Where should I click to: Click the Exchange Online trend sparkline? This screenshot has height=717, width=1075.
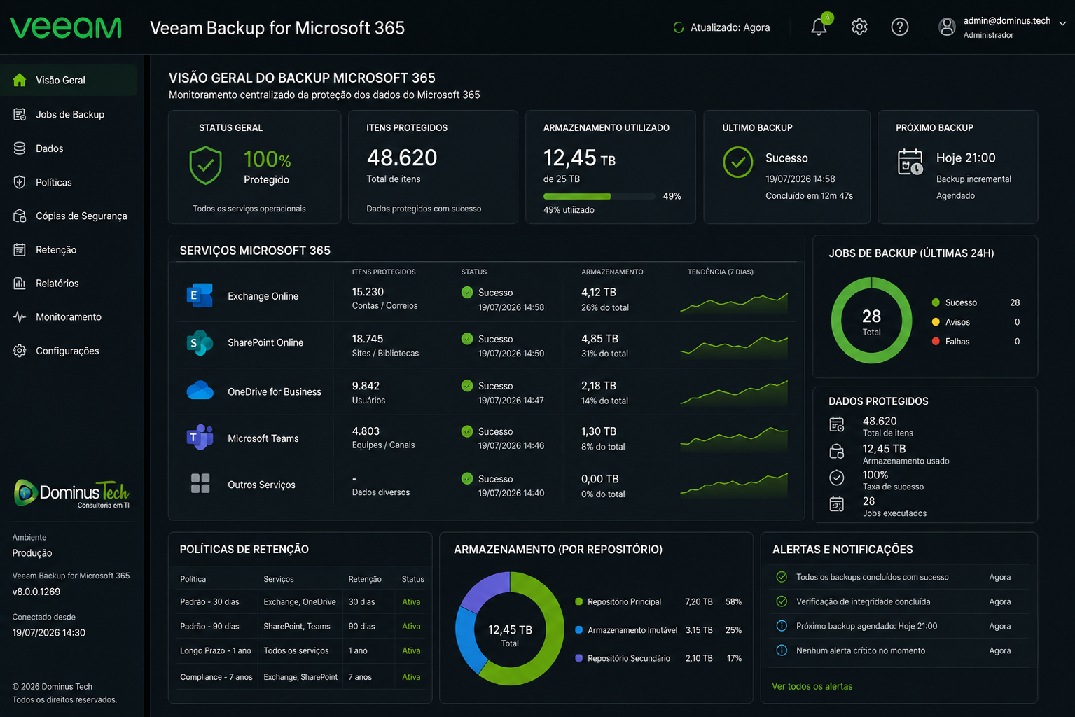734,303
